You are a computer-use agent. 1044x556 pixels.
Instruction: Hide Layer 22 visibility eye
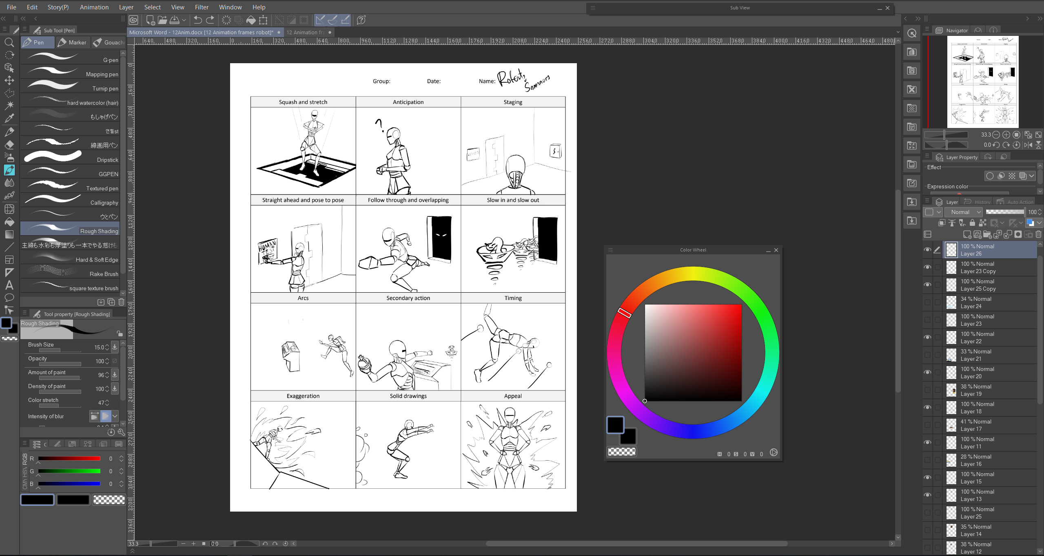pos(927,338)
